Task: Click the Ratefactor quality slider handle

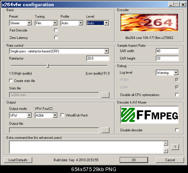Action: [48, 66]
